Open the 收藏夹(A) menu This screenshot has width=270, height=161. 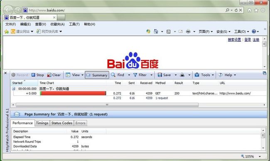(57, 24)
